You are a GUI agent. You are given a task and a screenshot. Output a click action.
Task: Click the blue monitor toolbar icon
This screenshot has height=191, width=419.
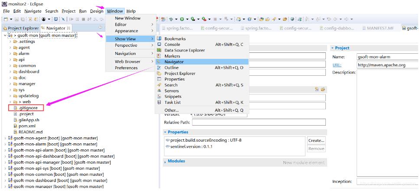pyautogui.click(x=56, y=19)
